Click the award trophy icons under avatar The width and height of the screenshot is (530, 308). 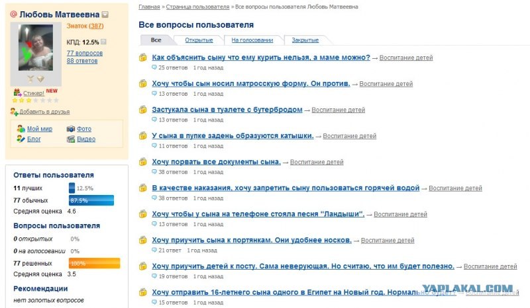36,79
